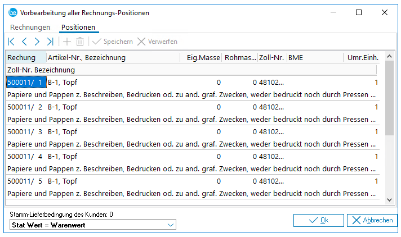Click the delete trash icon
Image resolution: width=401 pixels, height=237 pixels.
pyautogui.click(x=80, y=42)
